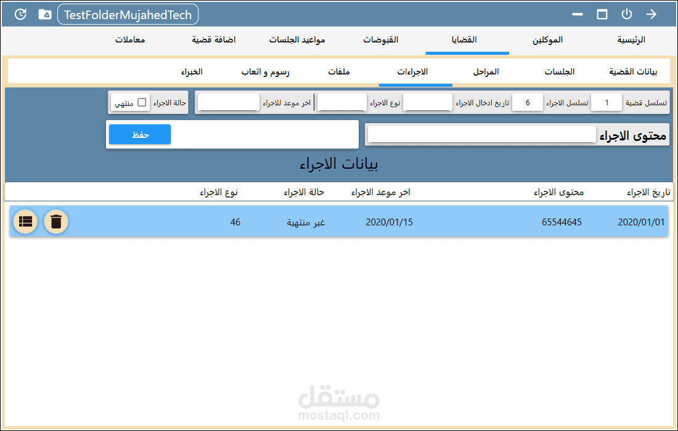The image size is (678, 431).
Task: Switch to المراحل sub-tab
Action: click(486, 71)
